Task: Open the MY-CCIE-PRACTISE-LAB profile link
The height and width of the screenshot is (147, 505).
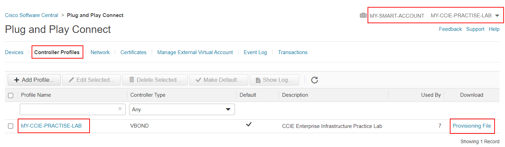Action: [51, 126]
